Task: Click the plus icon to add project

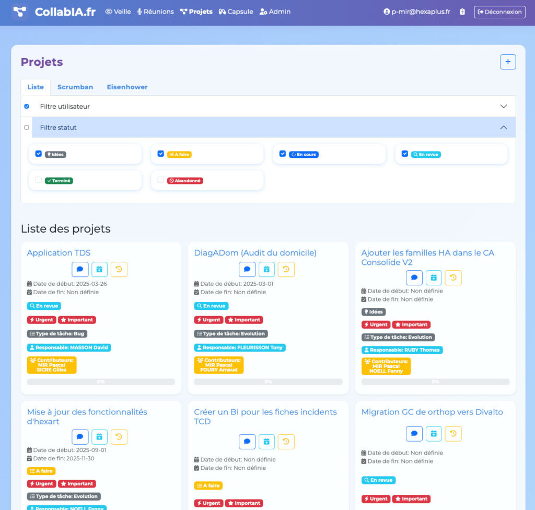Action: coord(508,62)
